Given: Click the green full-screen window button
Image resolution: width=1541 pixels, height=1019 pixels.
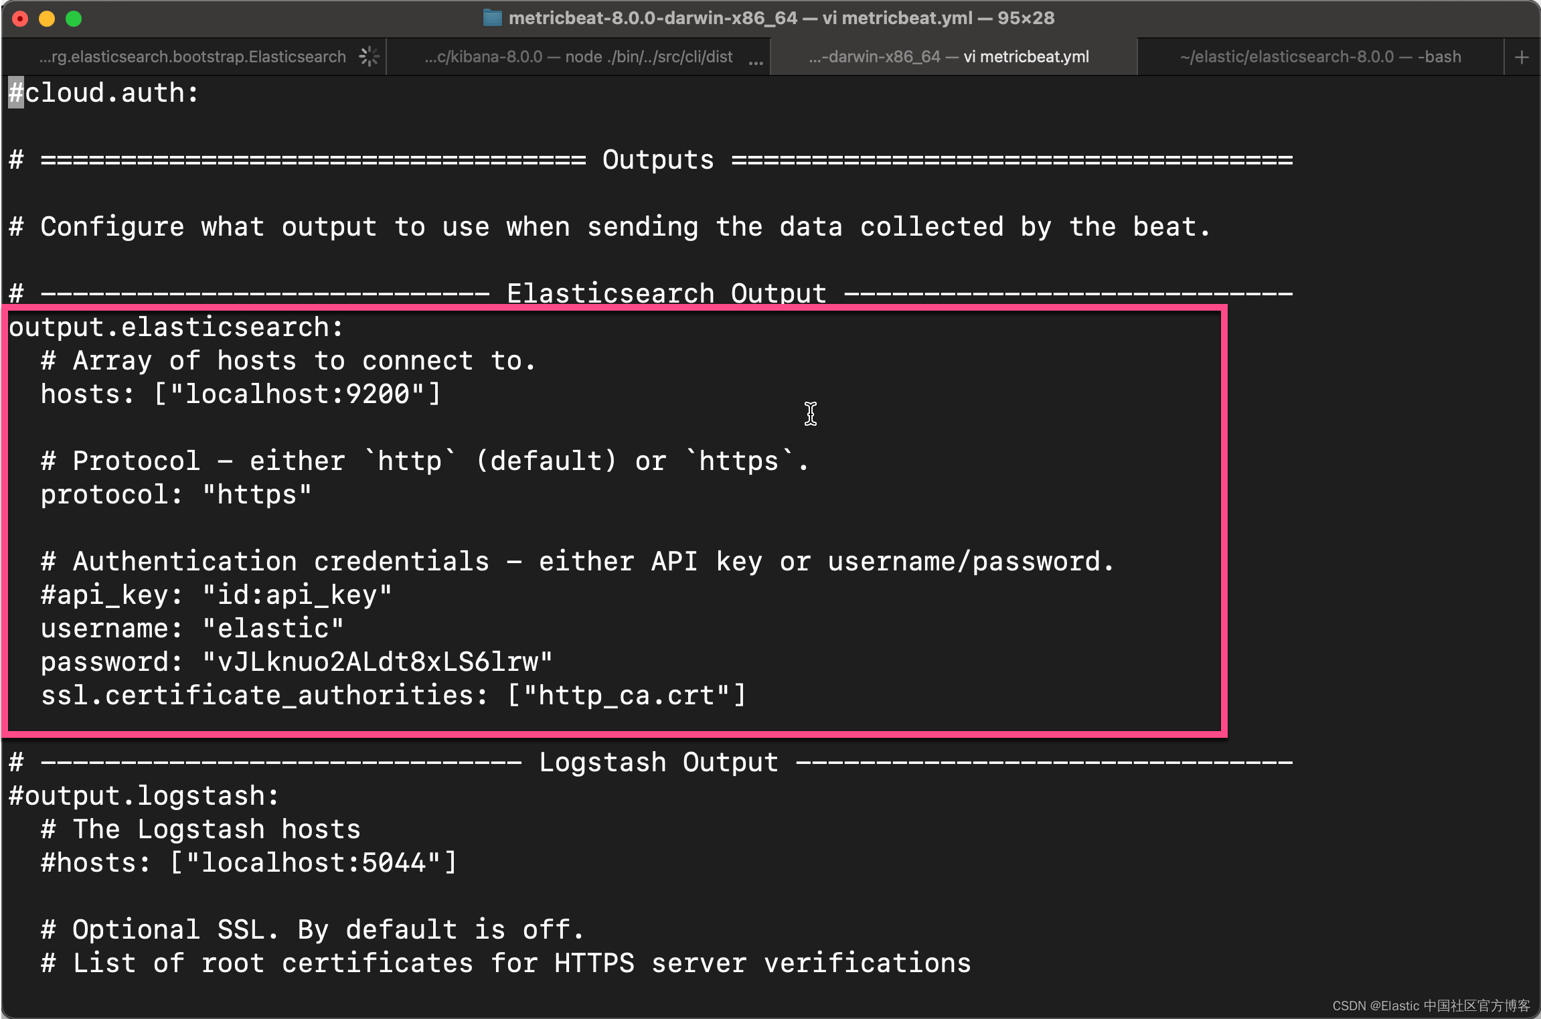Looking at the screenshot, I should pos(74,19).
